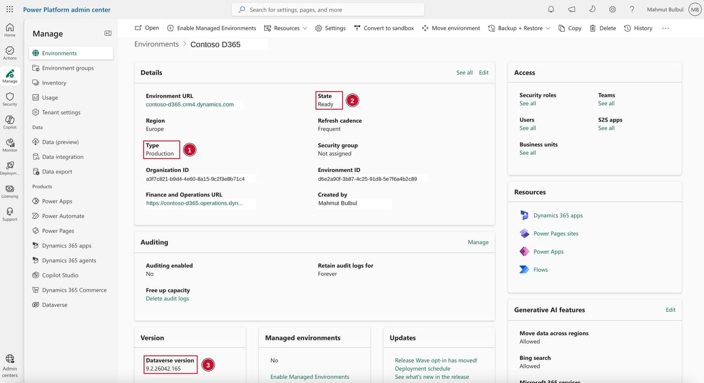The height and width of the screenshot is (383, 704).
Task: Click See all under Teams
Action: pos(606,103)
